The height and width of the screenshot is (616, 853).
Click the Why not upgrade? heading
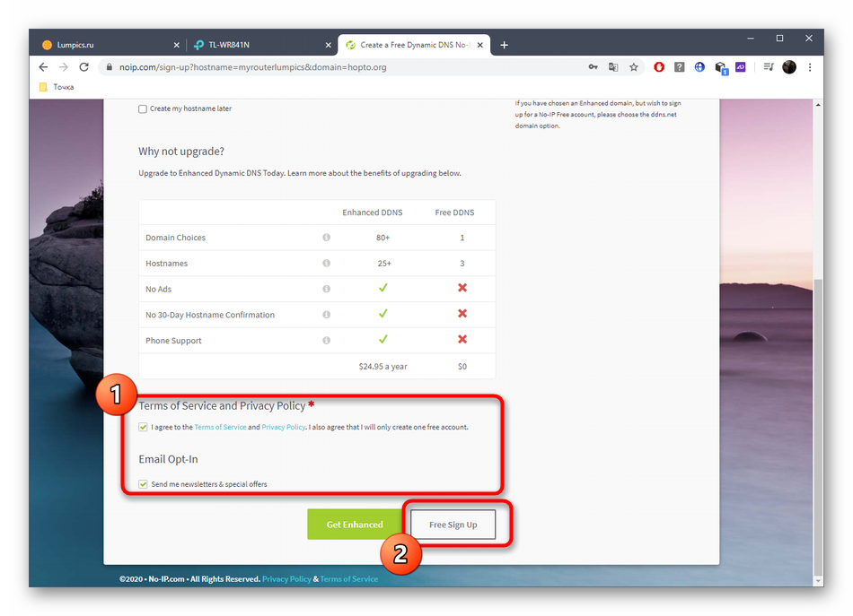click(x=181, y=151)
